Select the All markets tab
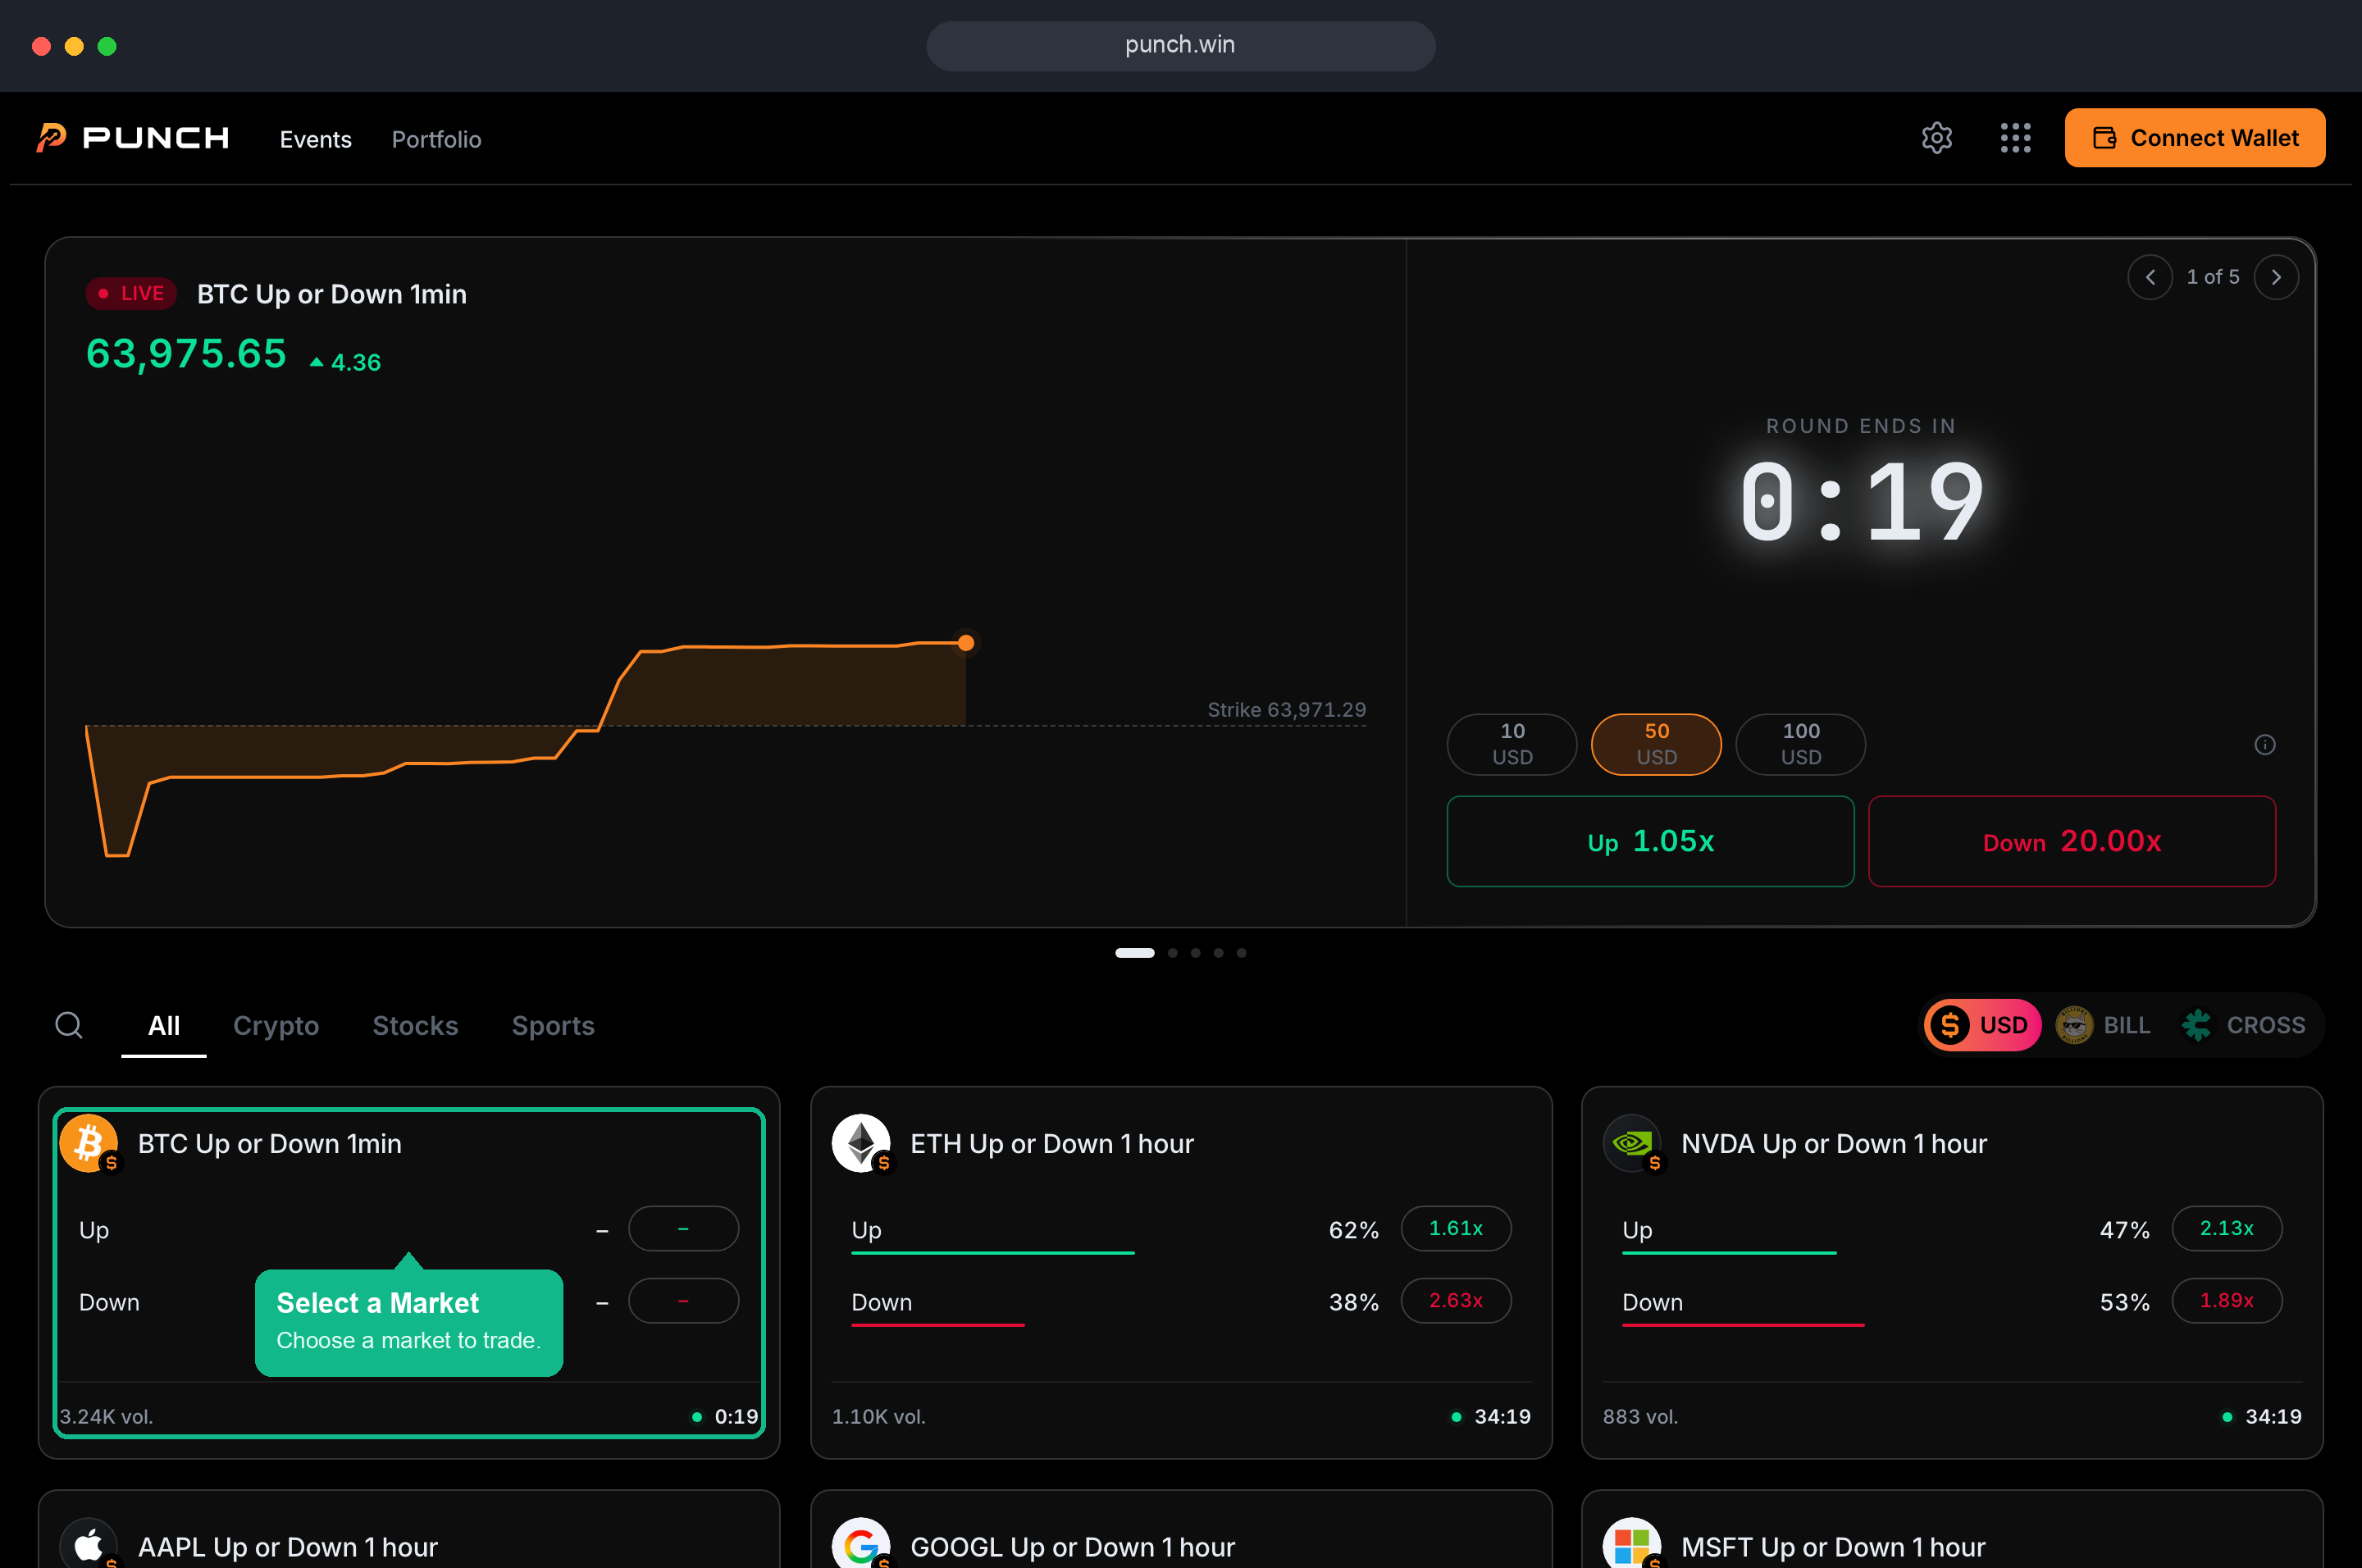 [164, 1026]
